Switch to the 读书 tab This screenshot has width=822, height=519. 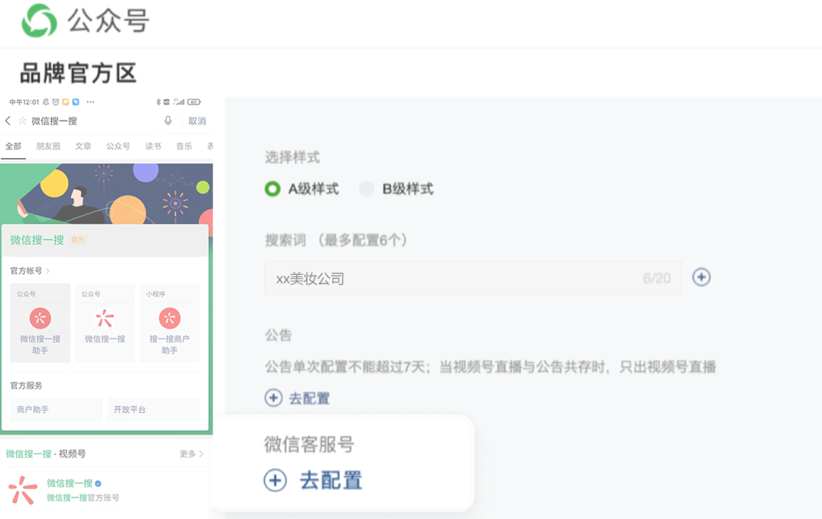click(153, 146)
